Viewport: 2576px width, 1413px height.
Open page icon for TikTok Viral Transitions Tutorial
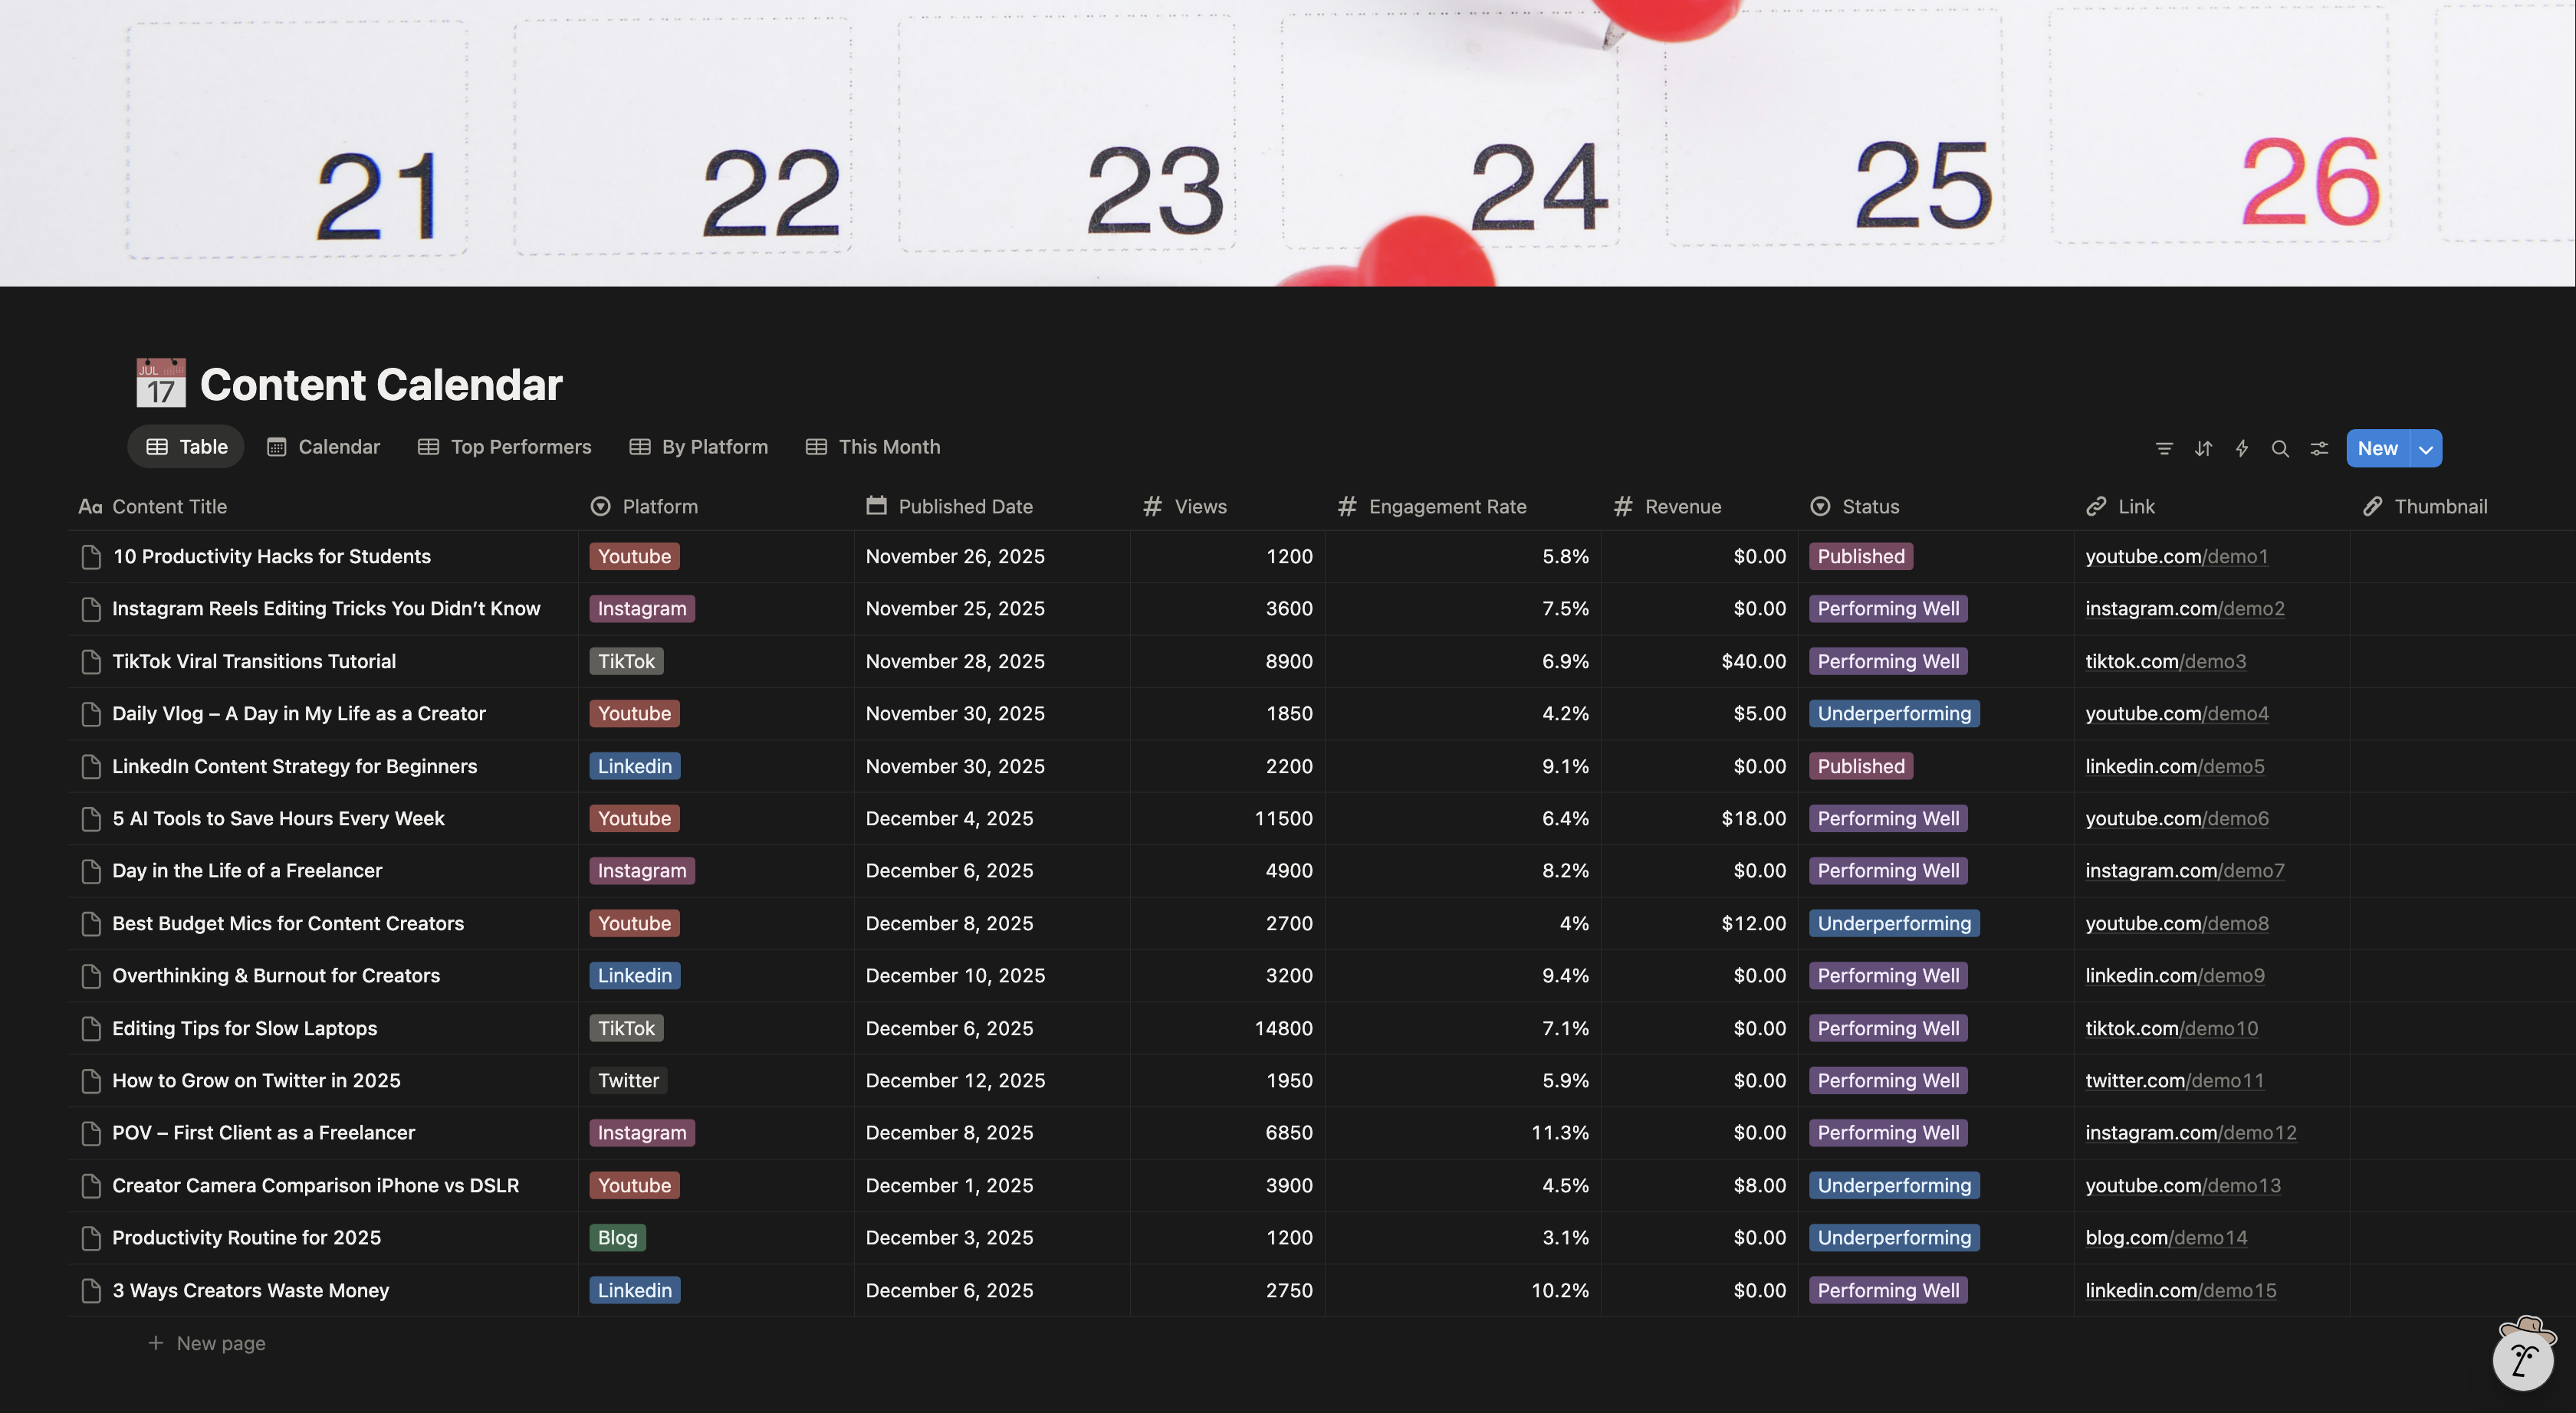[91, 661]
